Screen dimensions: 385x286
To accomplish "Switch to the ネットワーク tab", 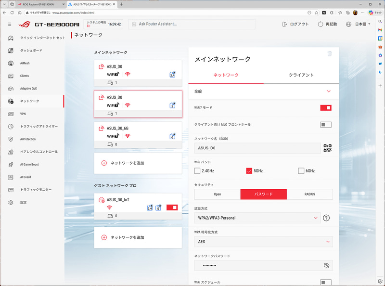I will click(x=226, y=75).
